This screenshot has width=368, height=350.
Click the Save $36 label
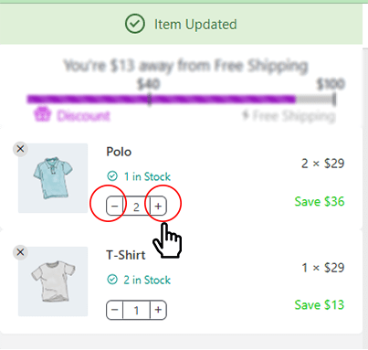(320, 201)
